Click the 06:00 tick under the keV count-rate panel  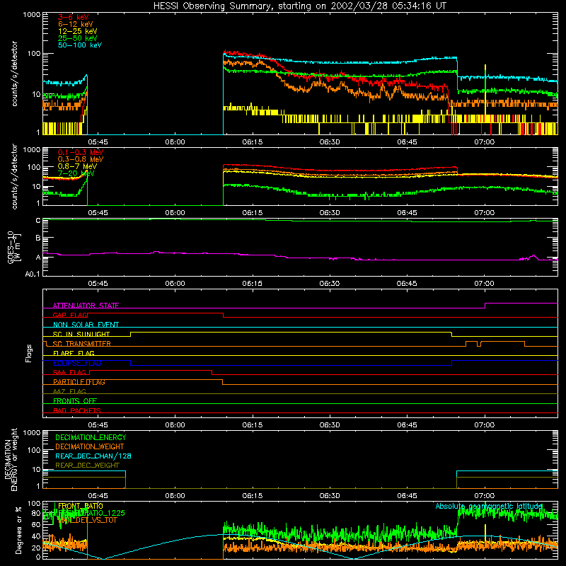click(x=175, y=142)
